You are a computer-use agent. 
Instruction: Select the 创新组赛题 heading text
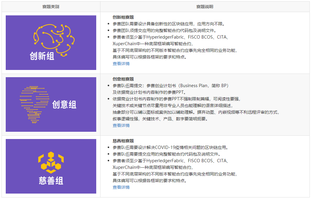coord(123,17)
